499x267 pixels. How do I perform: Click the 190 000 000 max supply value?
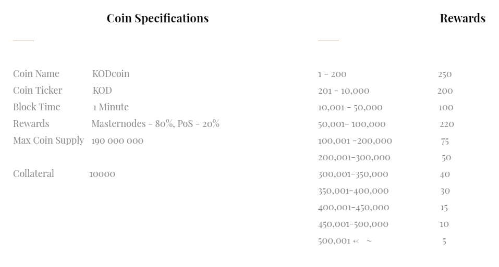(117, 141)
